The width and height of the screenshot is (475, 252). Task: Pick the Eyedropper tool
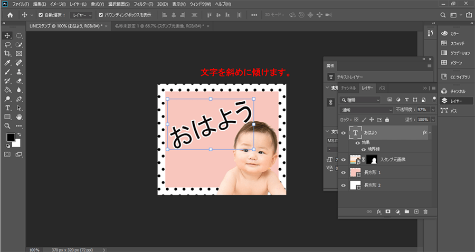click(7, 62)
